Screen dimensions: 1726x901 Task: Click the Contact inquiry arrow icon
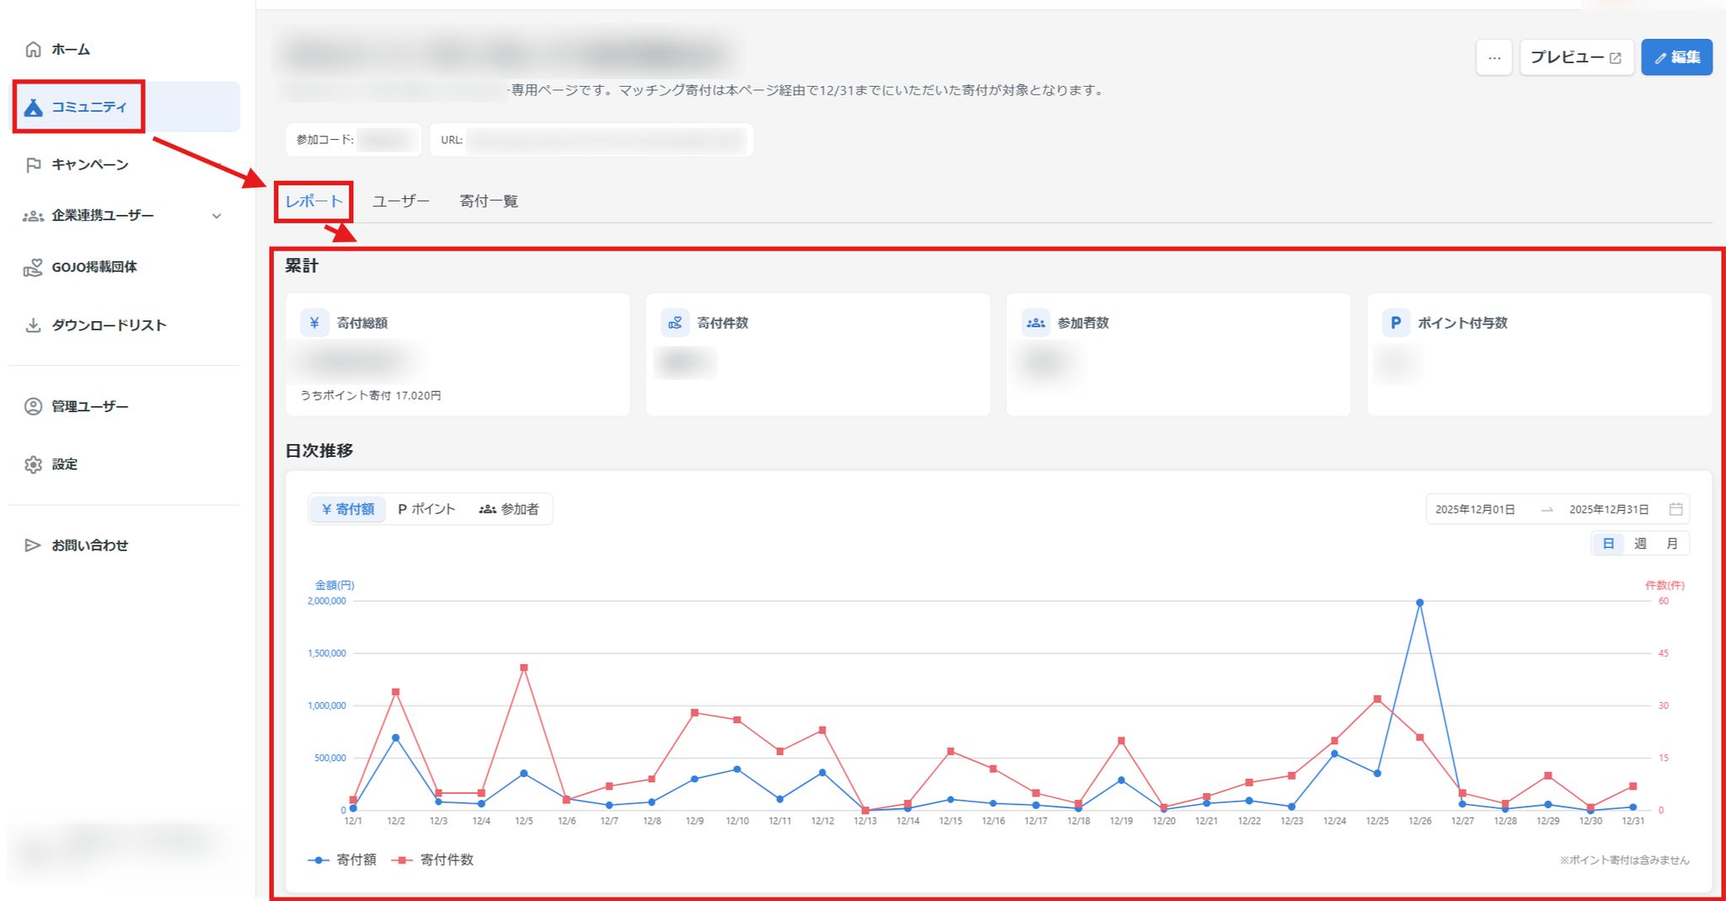tap(33, 545)
